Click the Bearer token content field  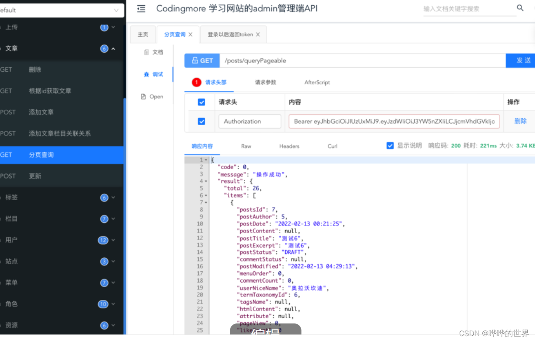394,121
